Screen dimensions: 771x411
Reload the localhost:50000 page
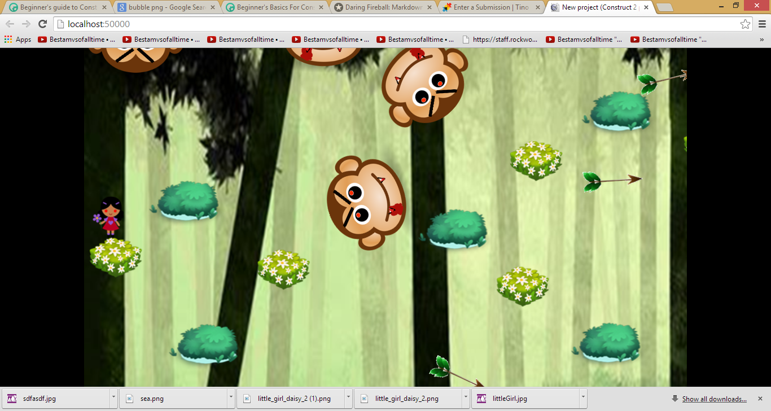point(41,25)
